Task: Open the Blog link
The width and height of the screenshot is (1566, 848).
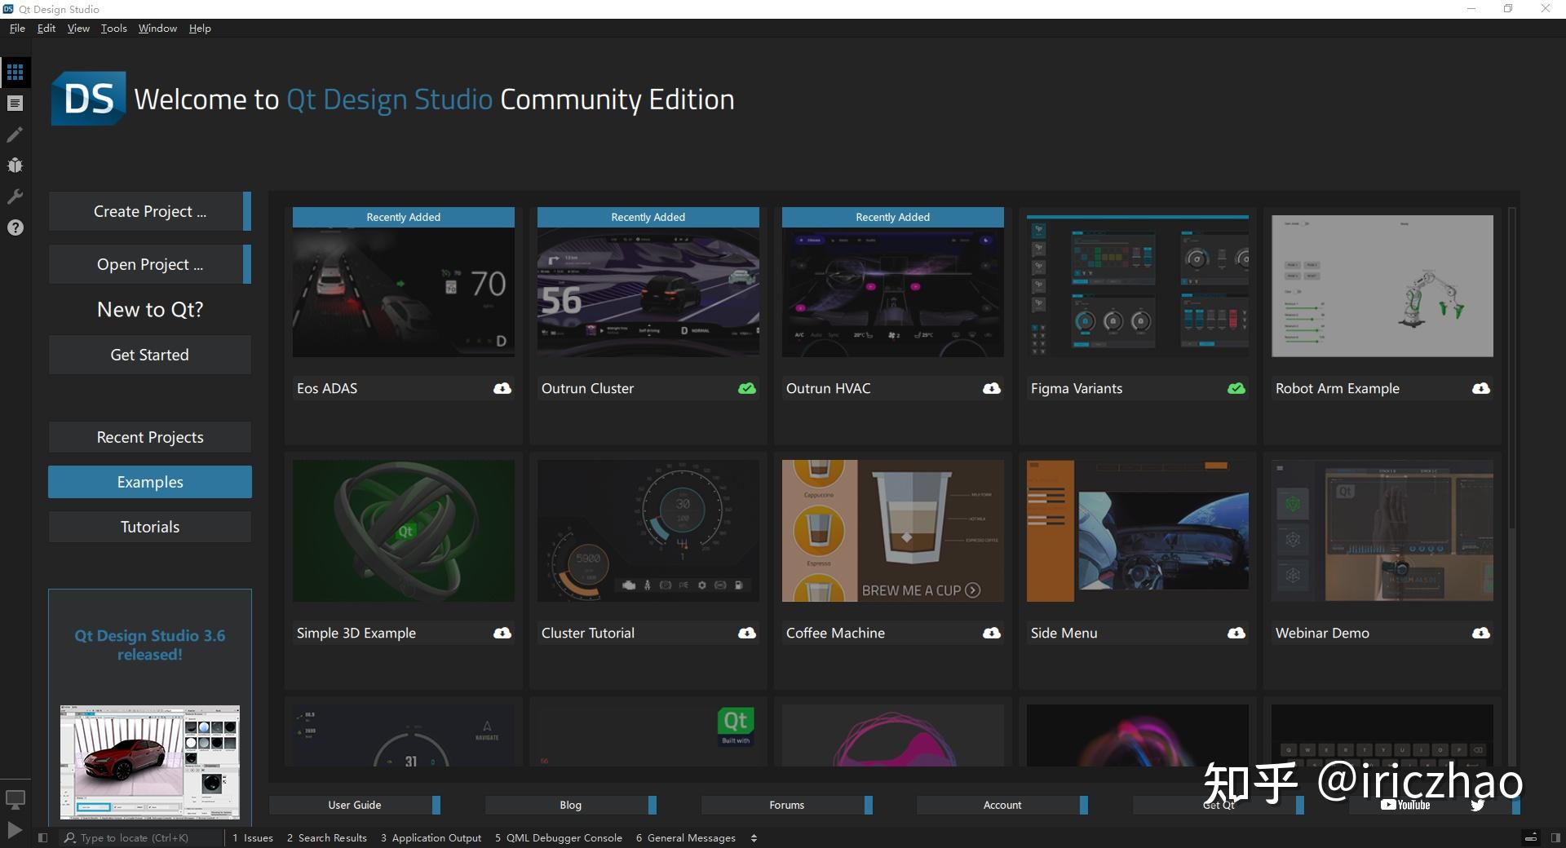Action: 571,805
